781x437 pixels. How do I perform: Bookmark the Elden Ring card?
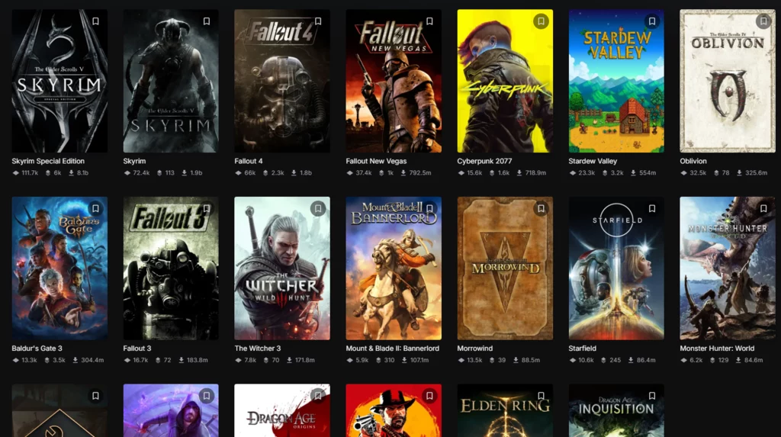pyautogui.click(x=541, y=396)
